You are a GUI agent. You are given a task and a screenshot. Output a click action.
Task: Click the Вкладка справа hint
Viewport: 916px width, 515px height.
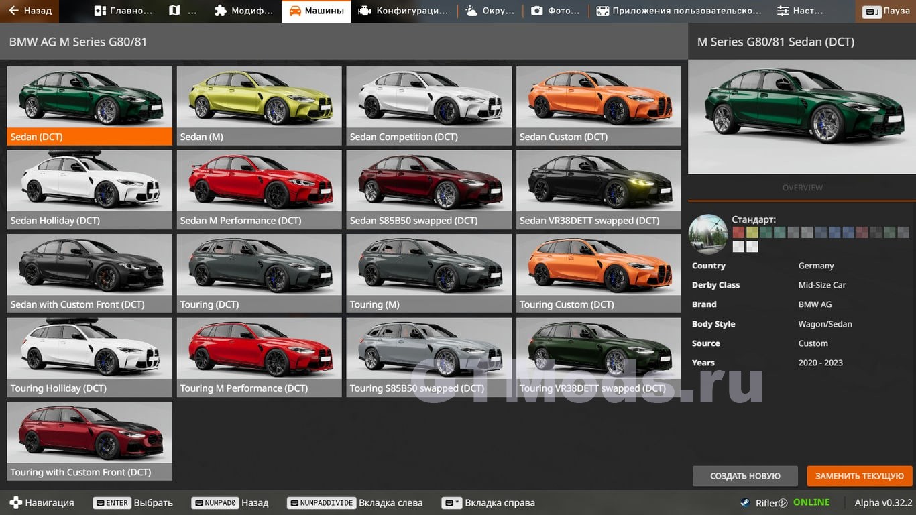[x=488, y=502]
